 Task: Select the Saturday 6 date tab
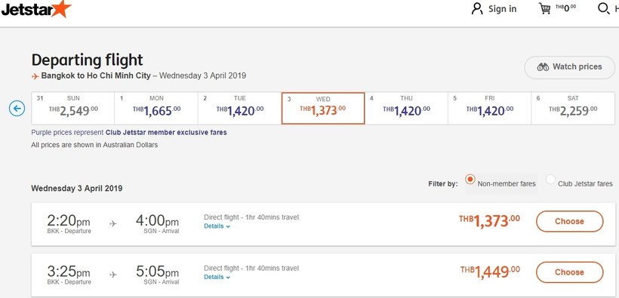tap(573, 108)
